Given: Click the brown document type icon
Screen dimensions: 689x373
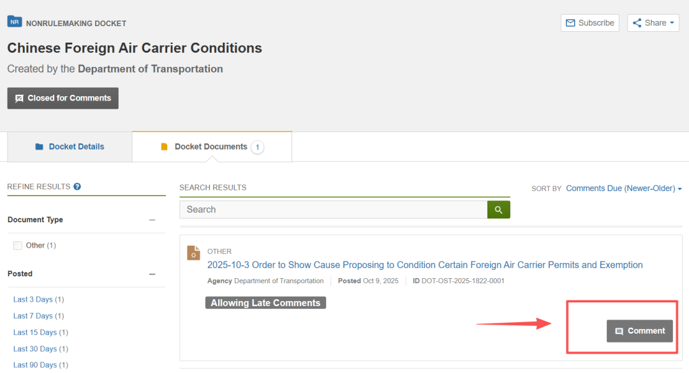Looking at the screenshot, I should tap(193, 253).
